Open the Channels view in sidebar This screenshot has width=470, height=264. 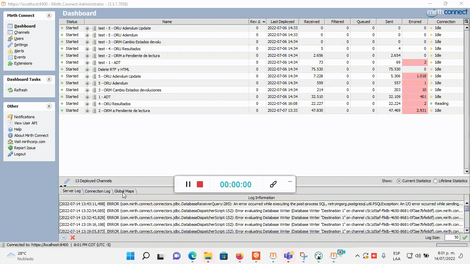click(x=21, y=32)
